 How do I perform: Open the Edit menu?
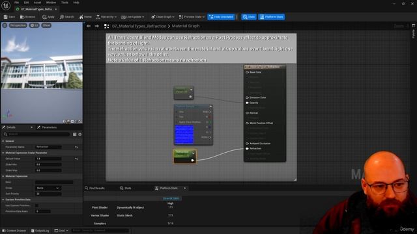click(26, 3)
